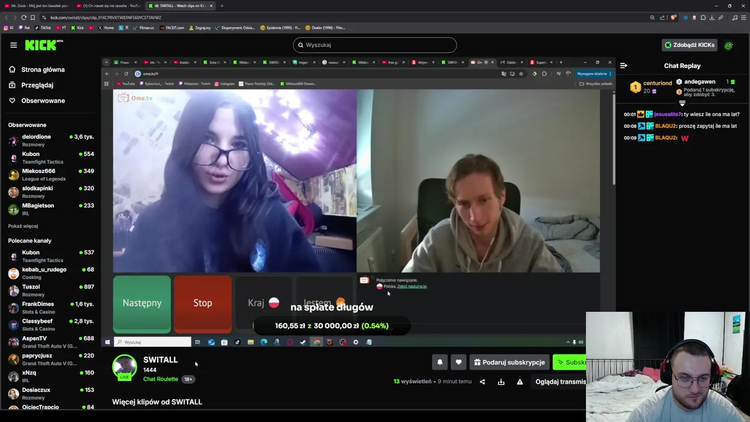Open recommended channel kebab_u_rudego

click(51, 273)
